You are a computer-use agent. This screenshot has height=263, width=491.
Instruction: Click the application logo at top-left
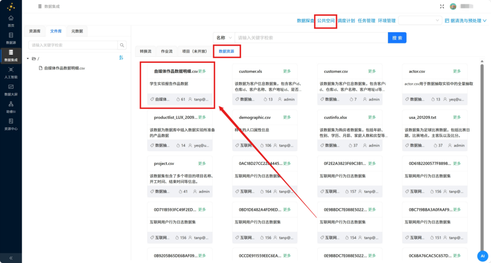pos(11,6)
